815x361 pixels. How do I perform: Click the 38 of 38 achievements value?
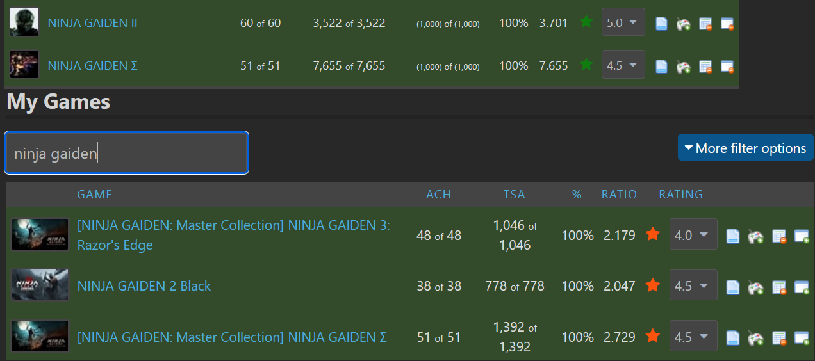tap(439, 286)
